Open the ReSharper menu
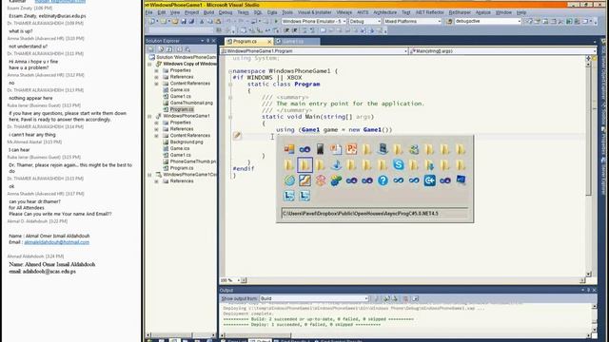This screenshot has height=342, width=609. click(x=460, y=12)
